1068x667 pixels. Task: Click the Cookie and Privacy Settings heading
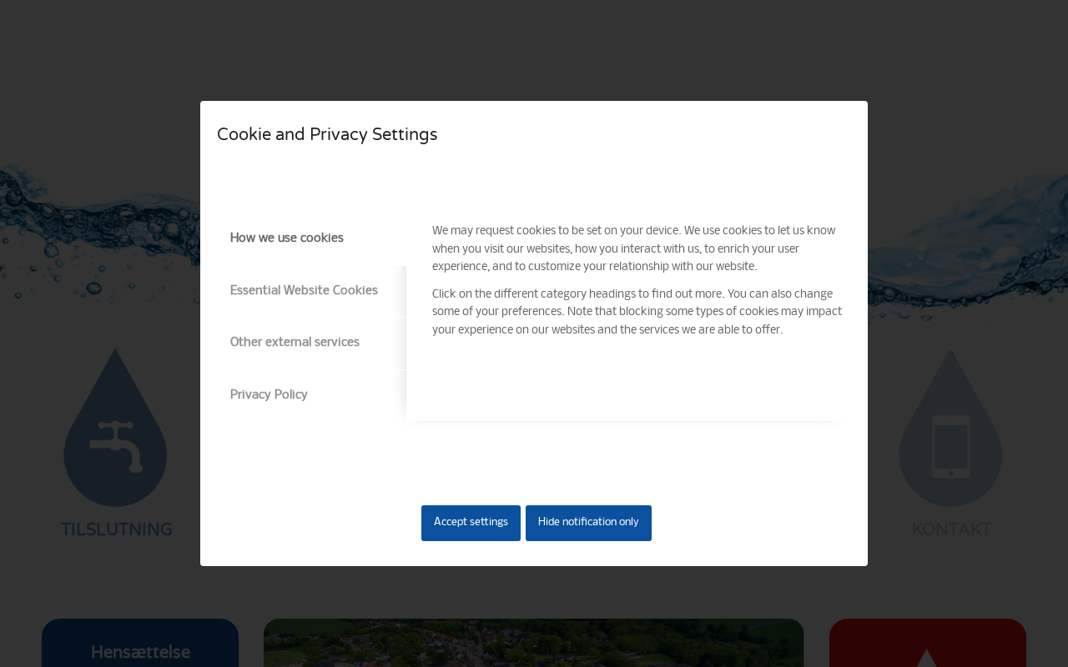tap(327, 135)
